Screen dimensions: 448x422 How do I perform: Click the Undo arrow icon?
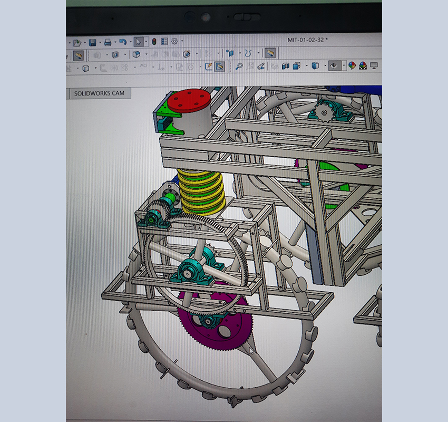click(x=123, y=42)
